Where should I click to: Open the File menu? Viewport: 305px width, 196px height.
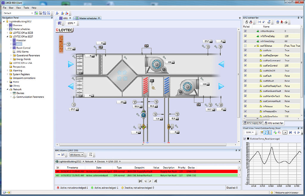coord(4,8)
